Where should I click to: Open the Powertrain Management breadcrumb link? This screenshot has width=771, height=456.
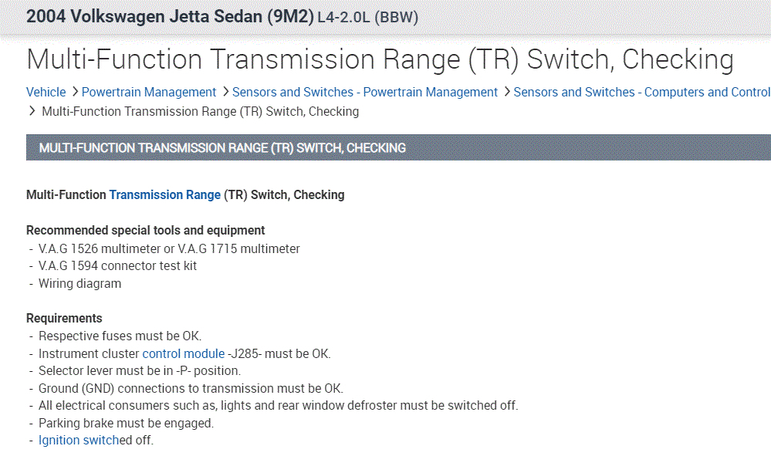[149, 93]
